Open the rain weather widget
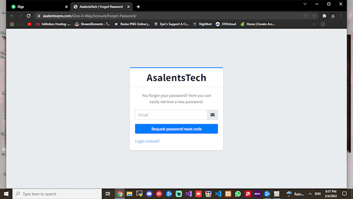The image size is (353, 199). [295, 194]
